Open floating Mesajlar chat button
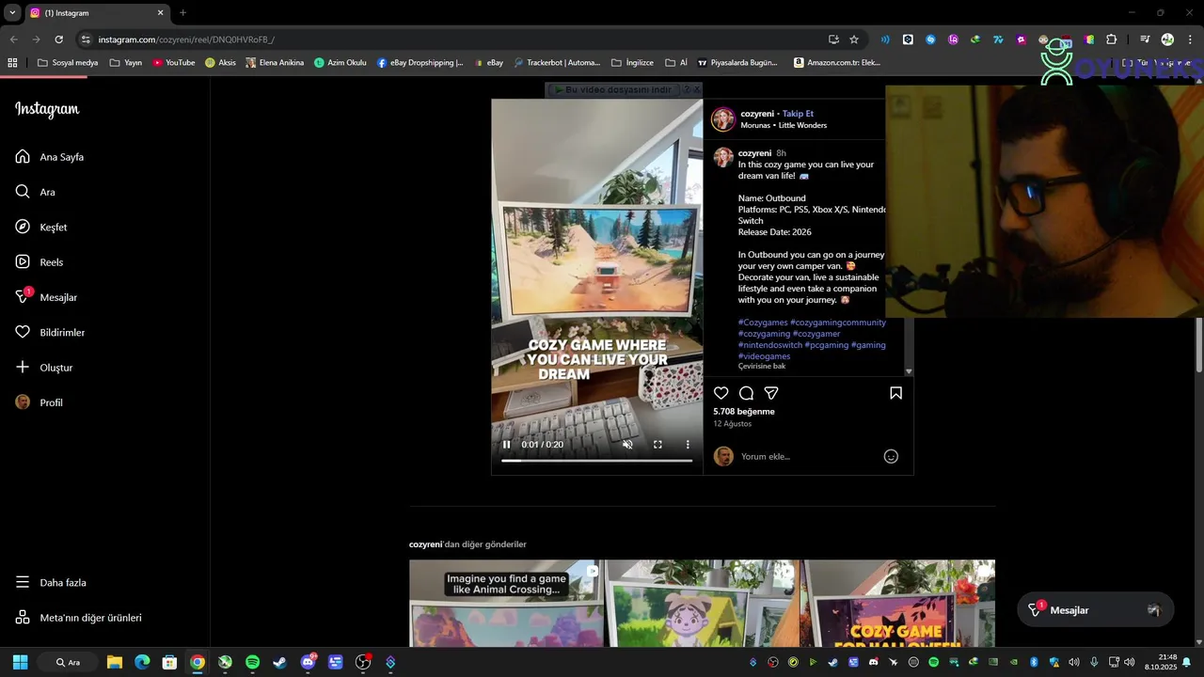The width and height of the screenshot is (1204, 677). tap(1095, 610)
